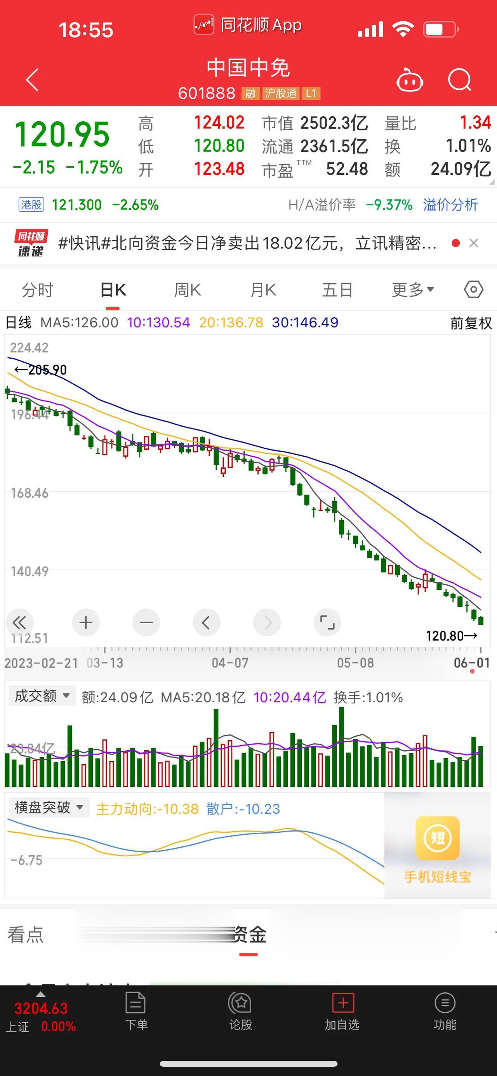Tap the 04-07 date marker
The height and width of the screenshot is (1076, 497).
click(230, 663)
